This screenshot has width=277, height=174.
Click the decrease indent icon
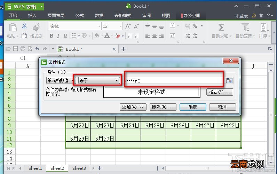(130, 36)
